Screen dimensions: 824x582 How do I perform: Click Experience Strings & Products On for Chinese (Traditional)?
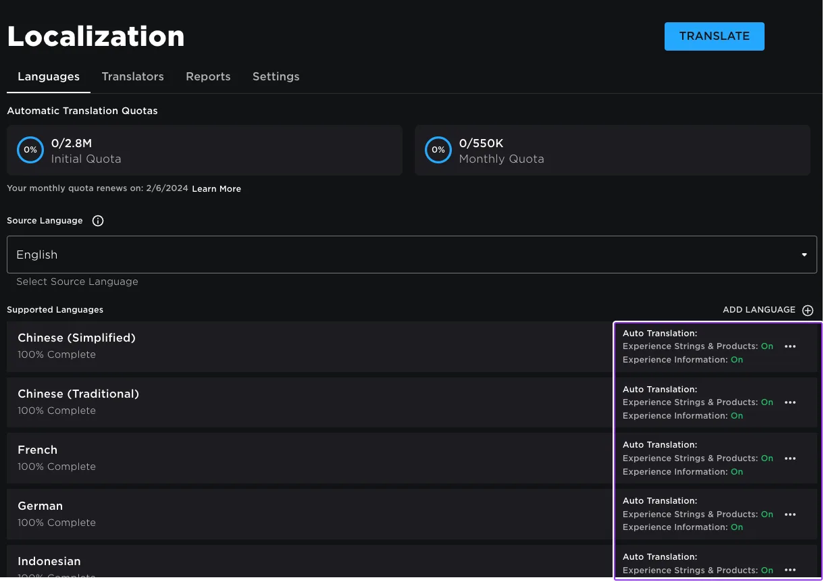click(698, 402)
